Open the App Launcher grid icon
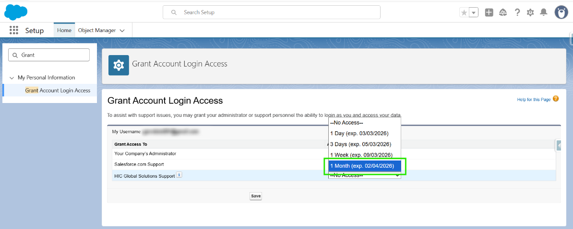This screenshot has width=573, height=229. pos(14,30)
